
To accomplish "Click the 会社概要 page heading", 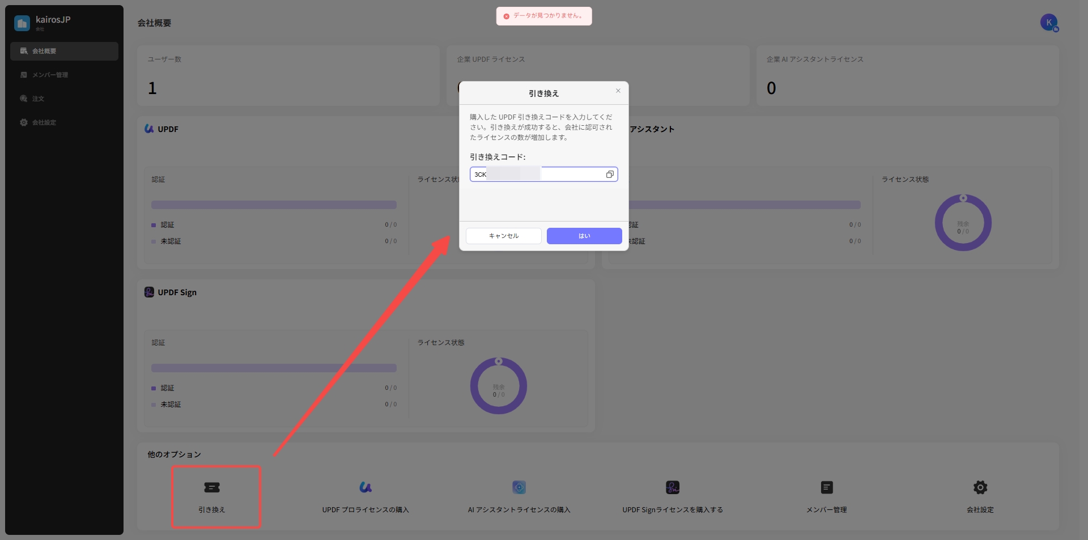I will (154, 23).
